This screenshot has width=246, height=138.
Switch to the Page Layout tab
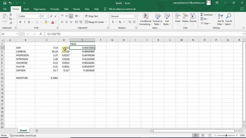click(x=40, y=9)
